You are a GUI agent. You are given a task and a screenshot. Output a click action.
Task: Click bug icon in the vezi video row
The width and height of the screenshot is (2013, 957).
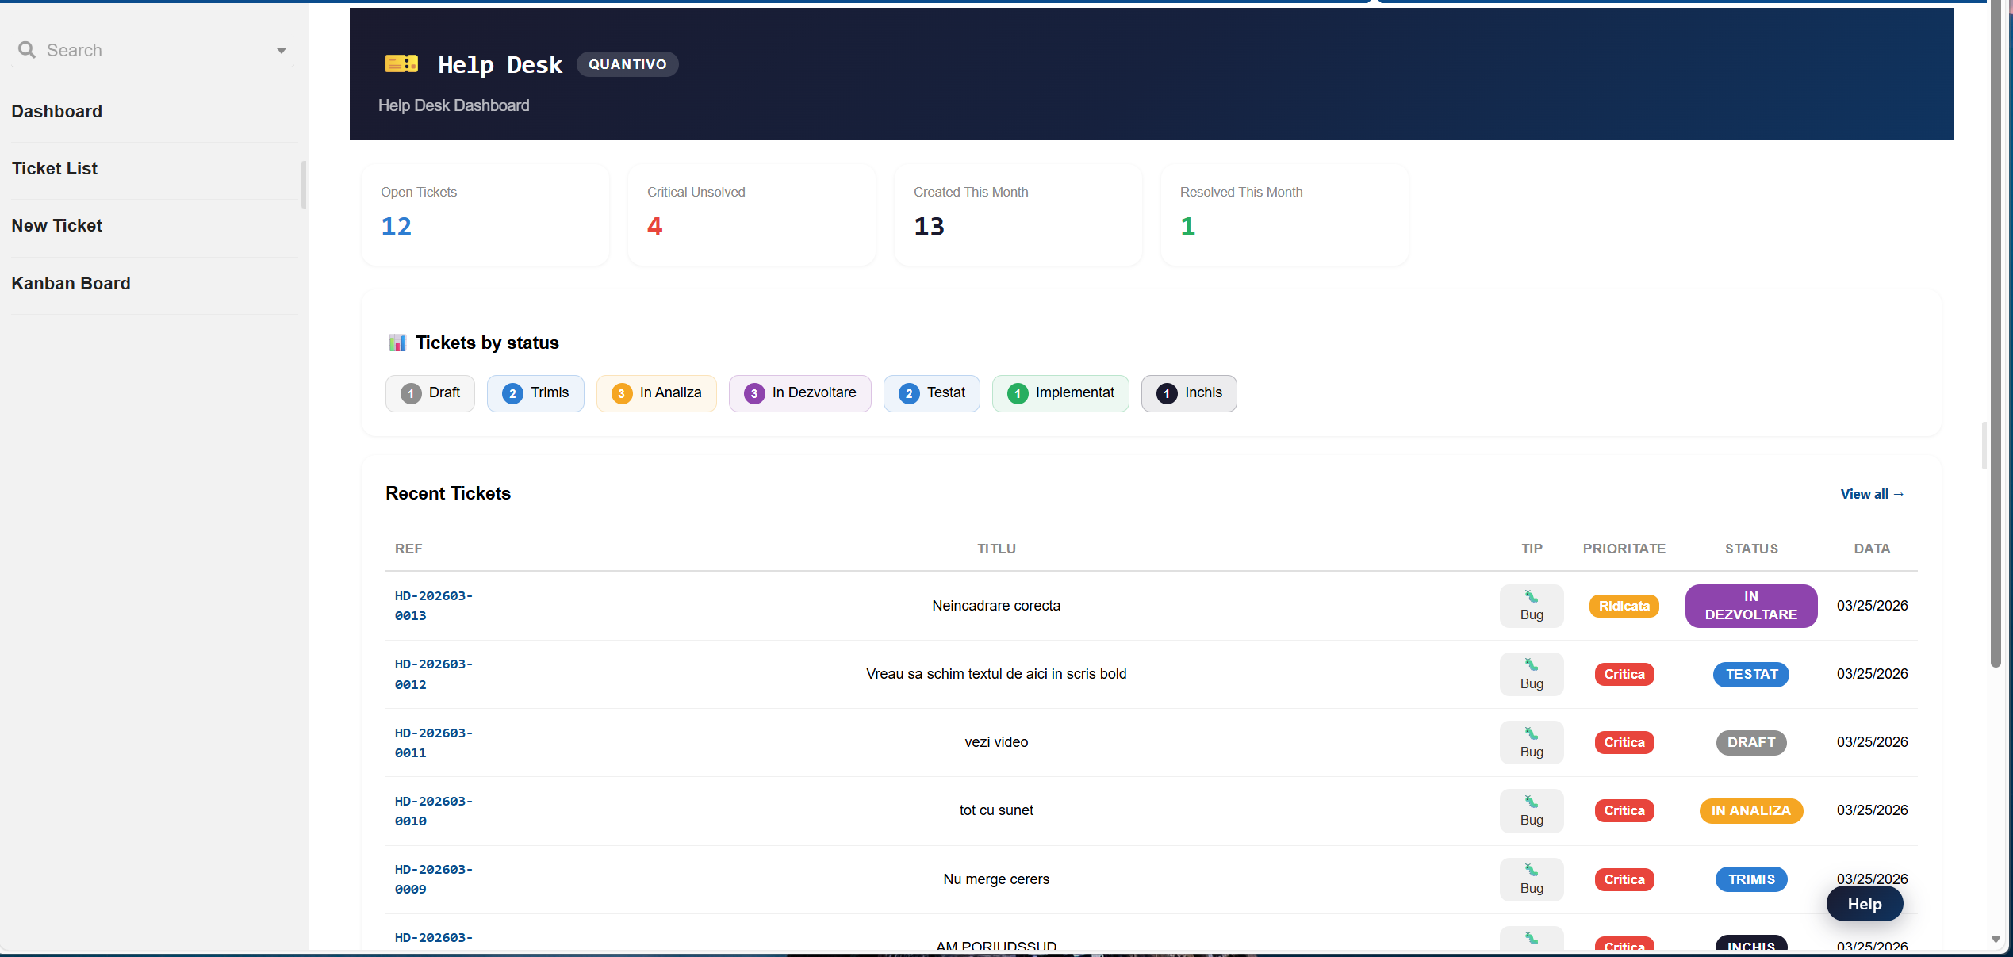point(1532,733)
